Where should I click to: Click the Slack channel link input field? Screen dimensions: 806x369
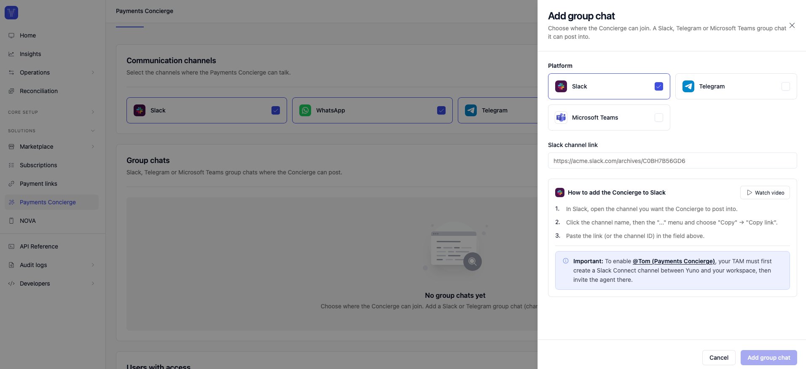pyautogui.click(x=672, y=160)
